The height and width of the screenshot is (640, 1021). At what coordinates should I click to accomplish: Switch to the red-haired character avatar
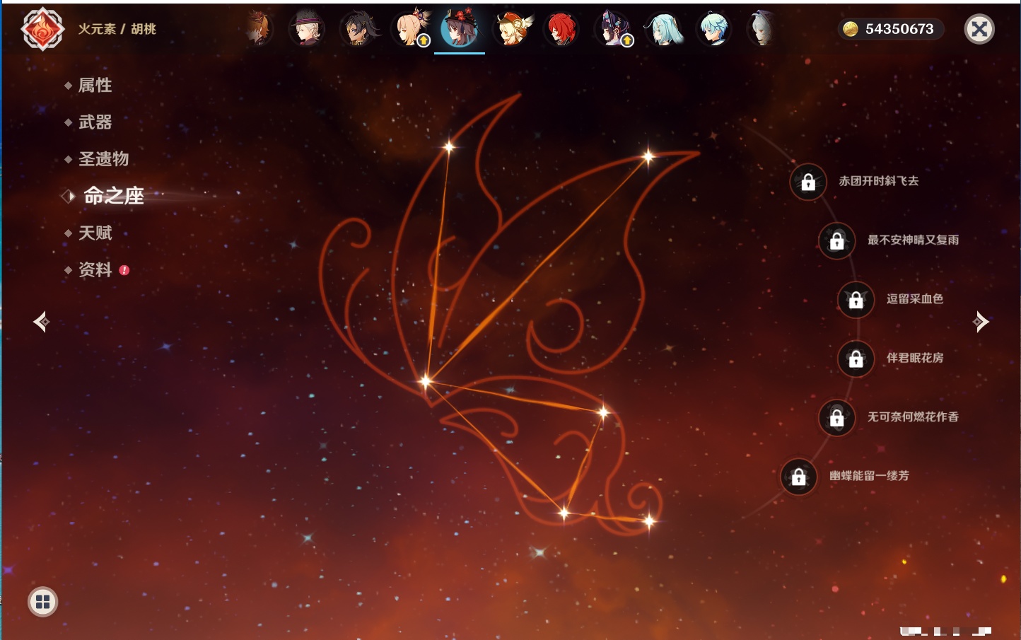click(561, 29)
